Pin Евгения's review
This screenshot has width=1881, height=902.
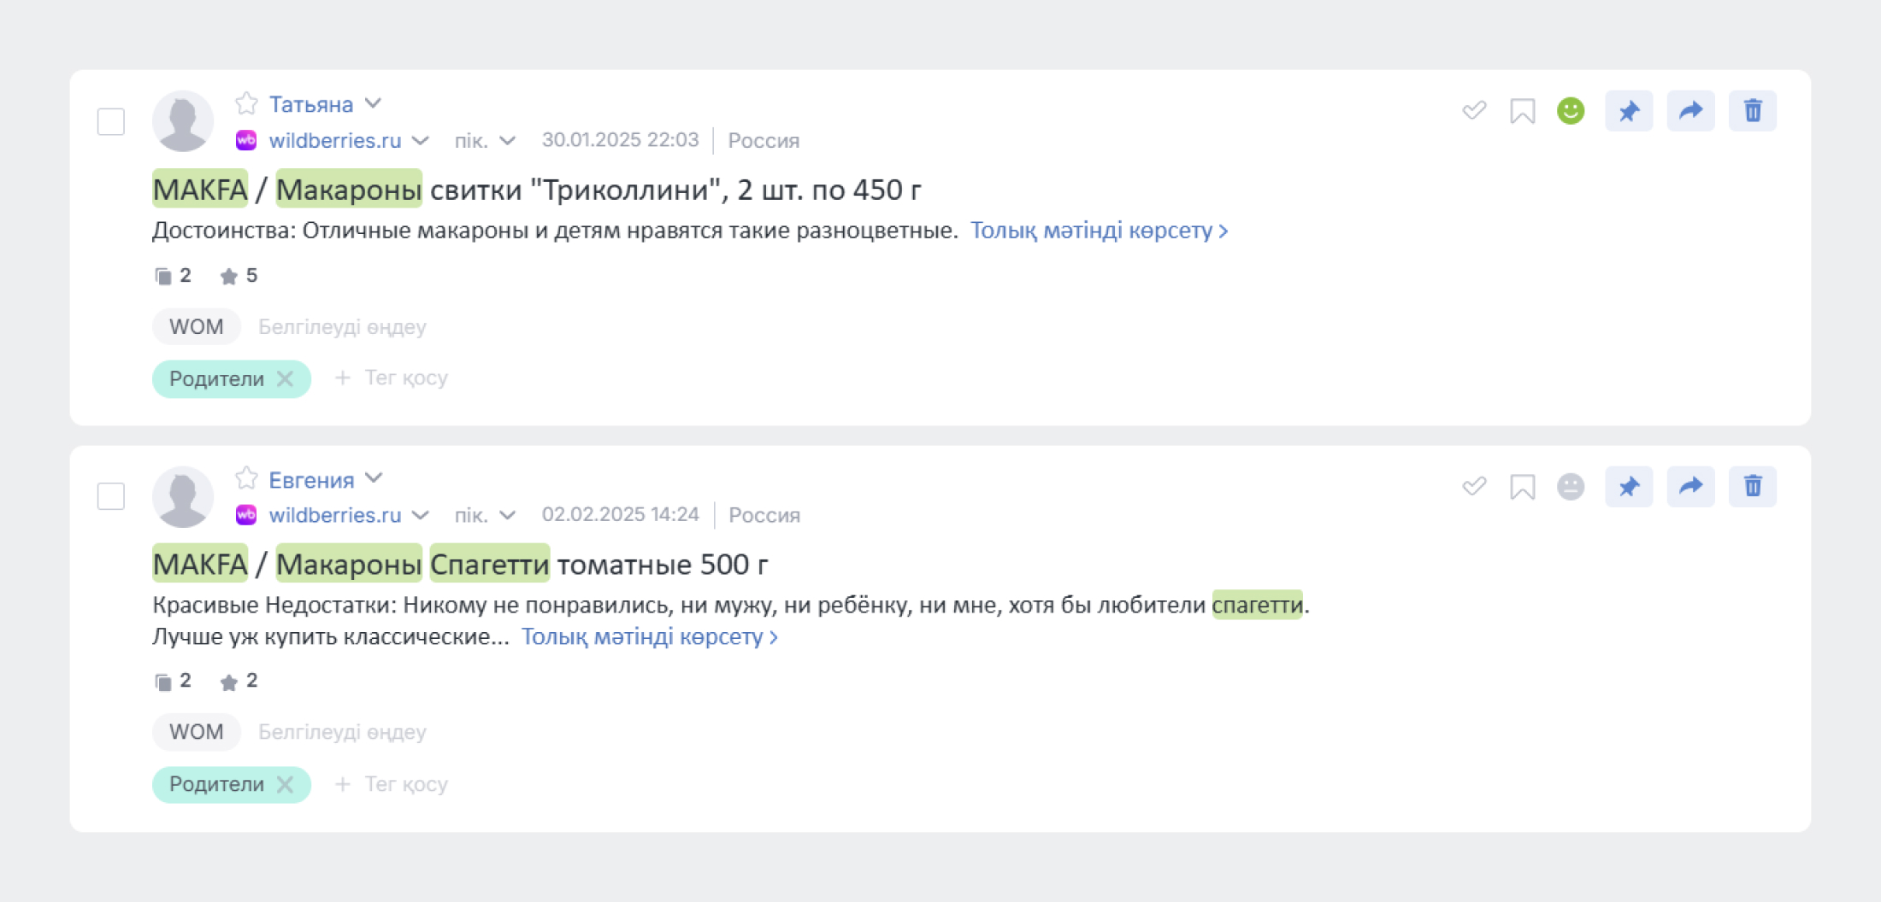(1629, 487)
